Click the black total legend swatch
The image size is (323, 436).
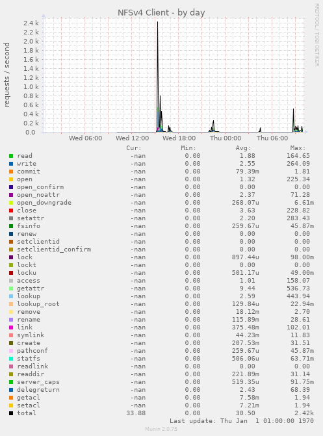[x=11, y=413]
